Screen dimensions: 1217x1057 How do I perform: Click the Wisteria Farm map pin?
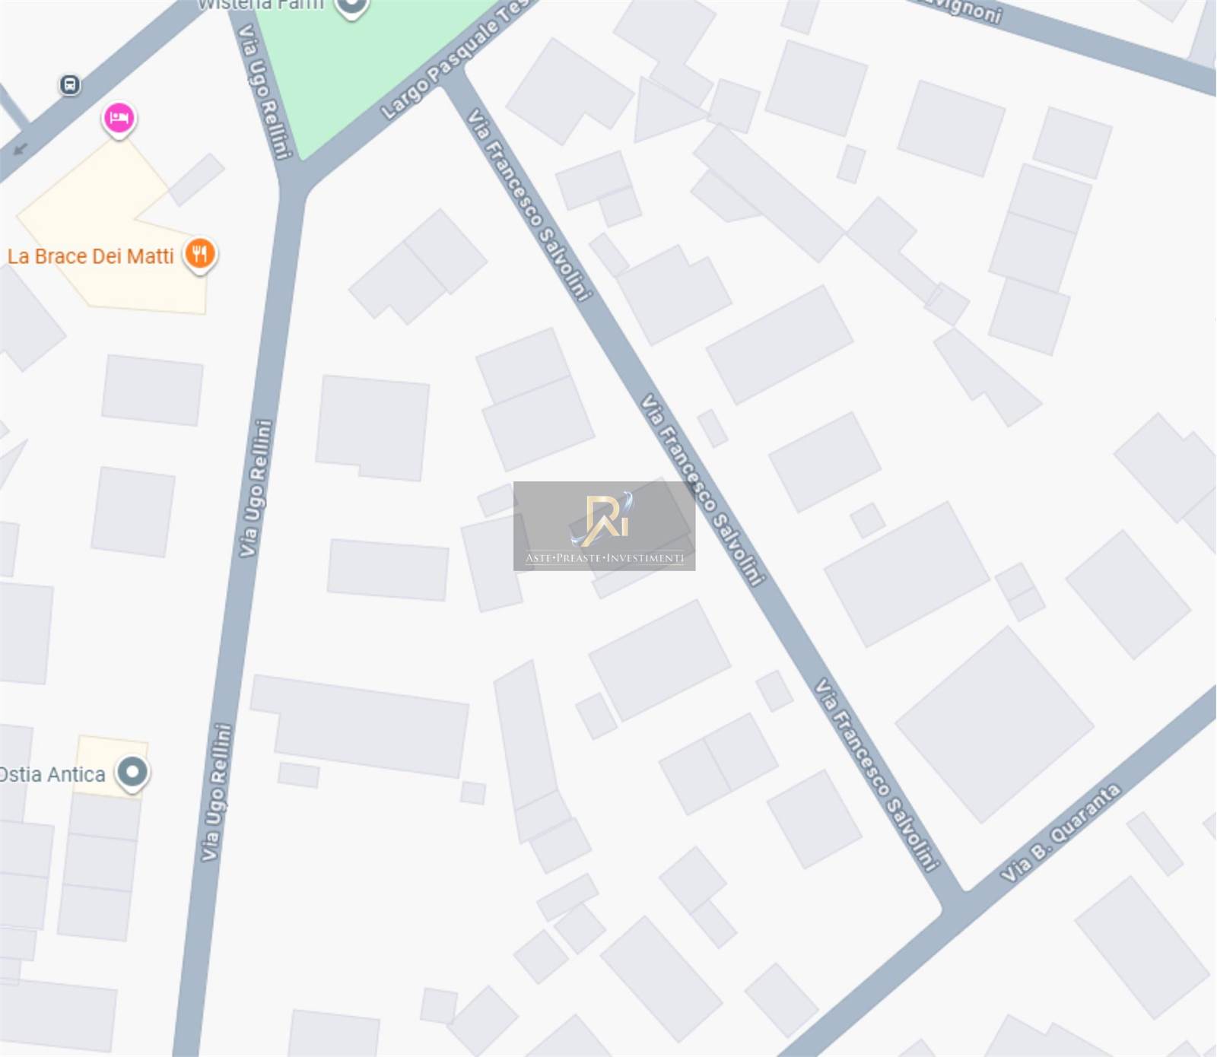[352, 8]
